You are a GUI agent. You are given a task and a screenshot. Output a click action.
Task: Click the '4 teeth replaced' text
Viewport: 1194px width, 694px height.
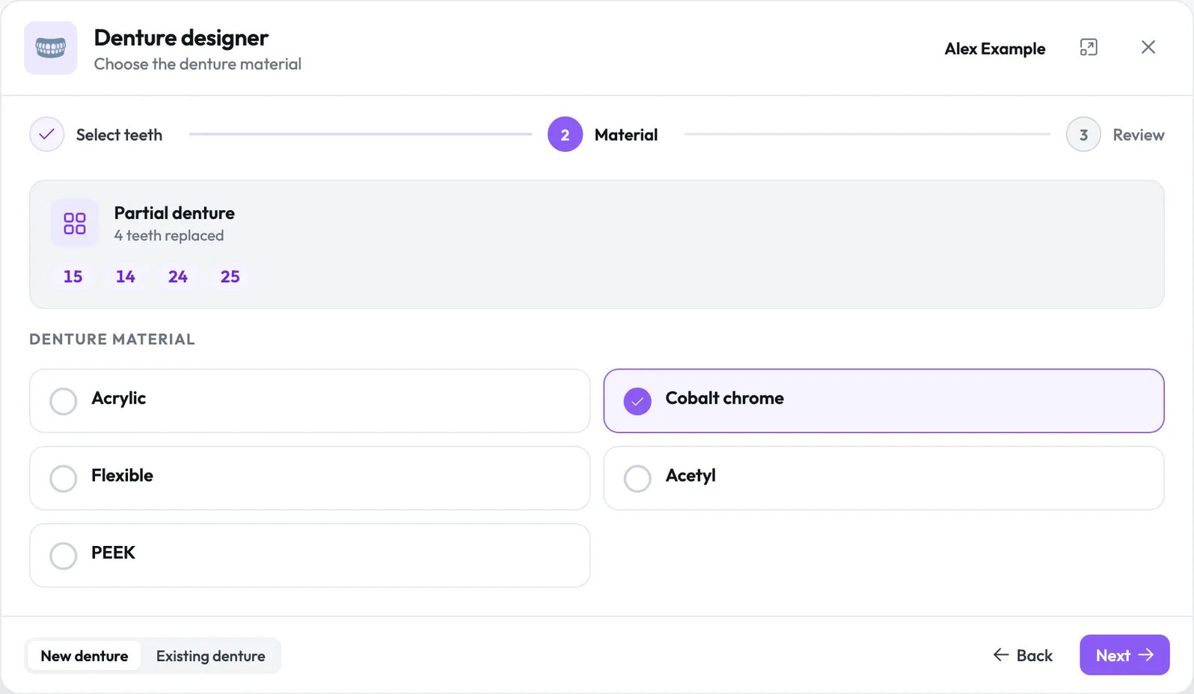pos(169,236)
